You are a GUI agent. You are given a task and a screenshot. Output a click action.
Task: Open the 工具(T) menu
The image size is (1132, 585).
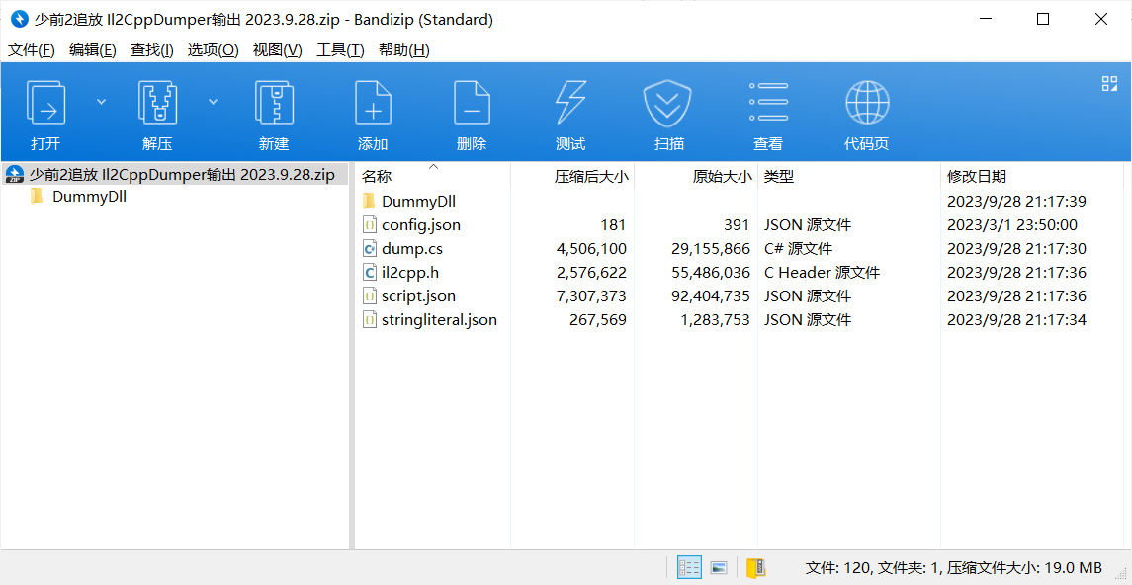(x=340, y=49)
